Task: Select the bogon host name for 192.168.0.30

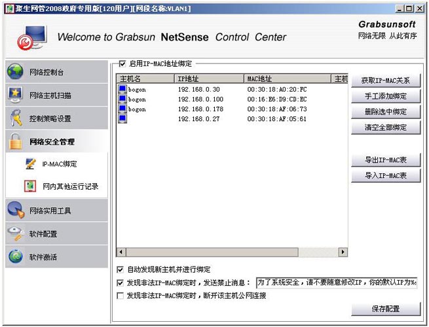Action: (x=137, y=90)
